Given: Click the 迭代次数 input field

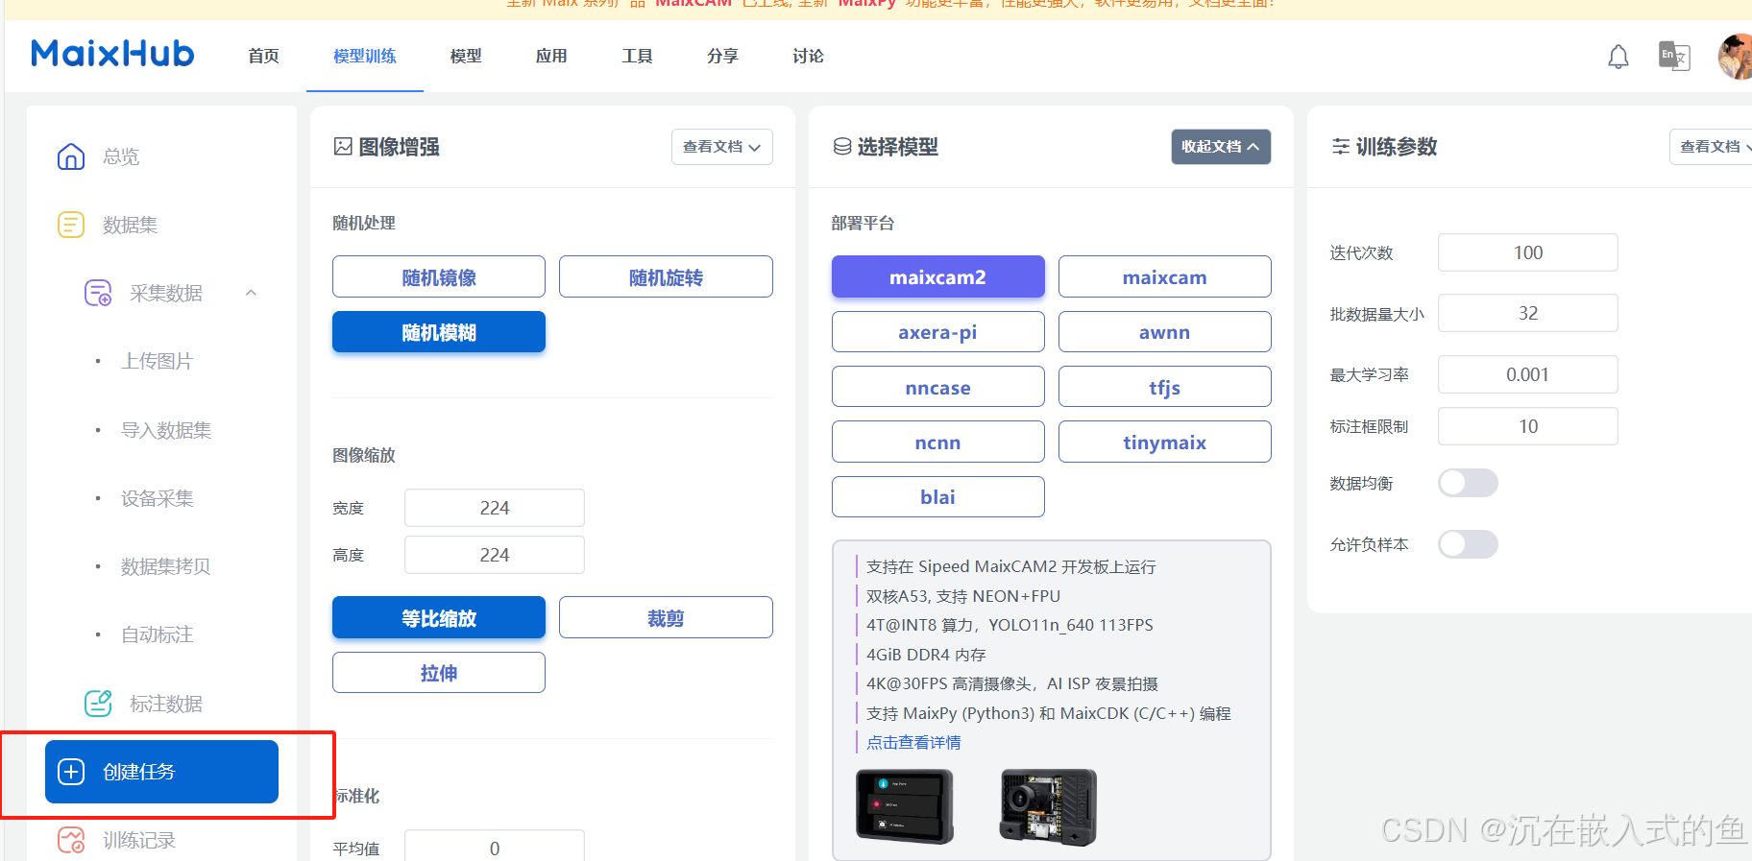Looking at the screenshot, I should click(1527, 252).
